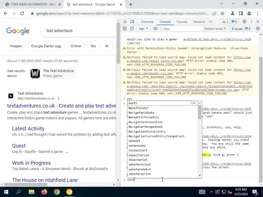Switch to the STAR WARS ASCIIMATION tab
Viewport: 263px width, 197px height.
tap(31, 4)
